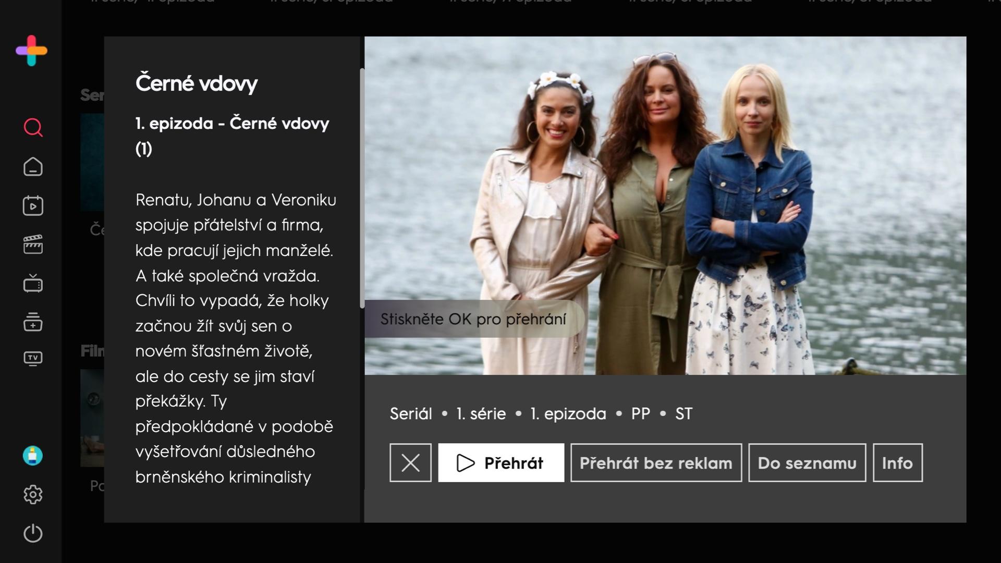Click the colorful plus logo
Viewport: 1001px width, 563px height.
click(x=31, y=51)
